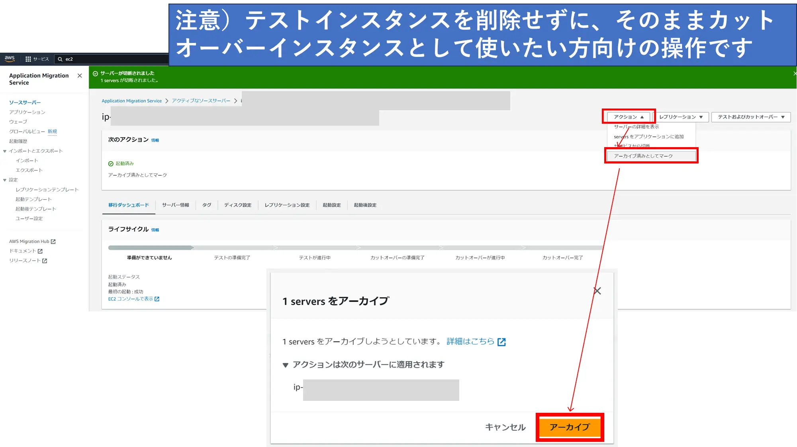797x447 pixels.
Task: Open ソースサーバー in sidebar
Action: coord(25,102)
